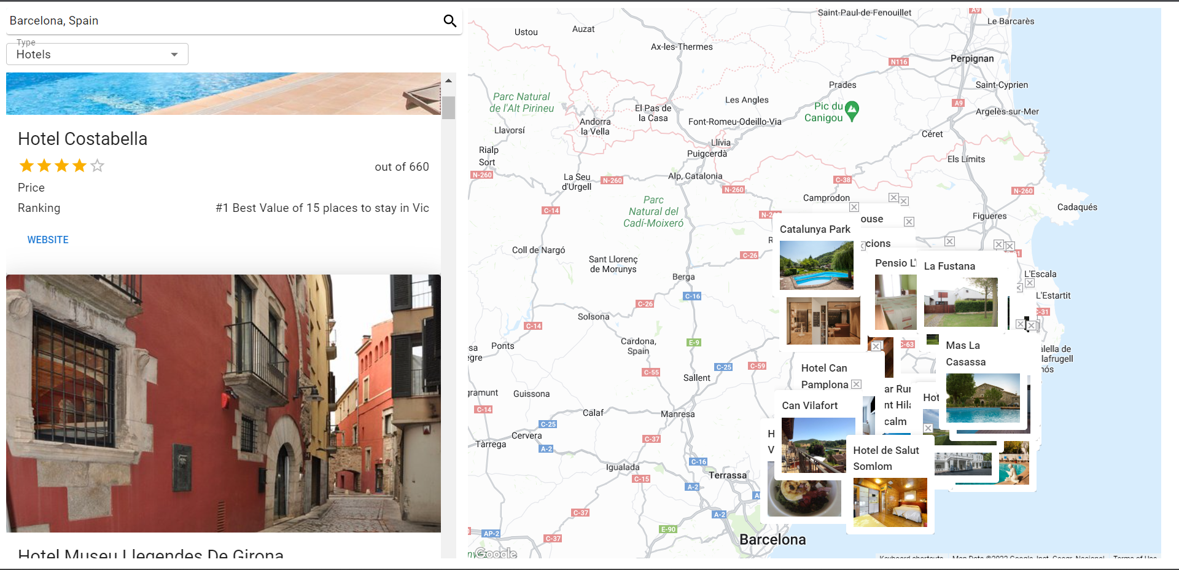The image size is (1179, 570).
Task: Click the Catalunya Park pool photo
Action: point(817,265)
